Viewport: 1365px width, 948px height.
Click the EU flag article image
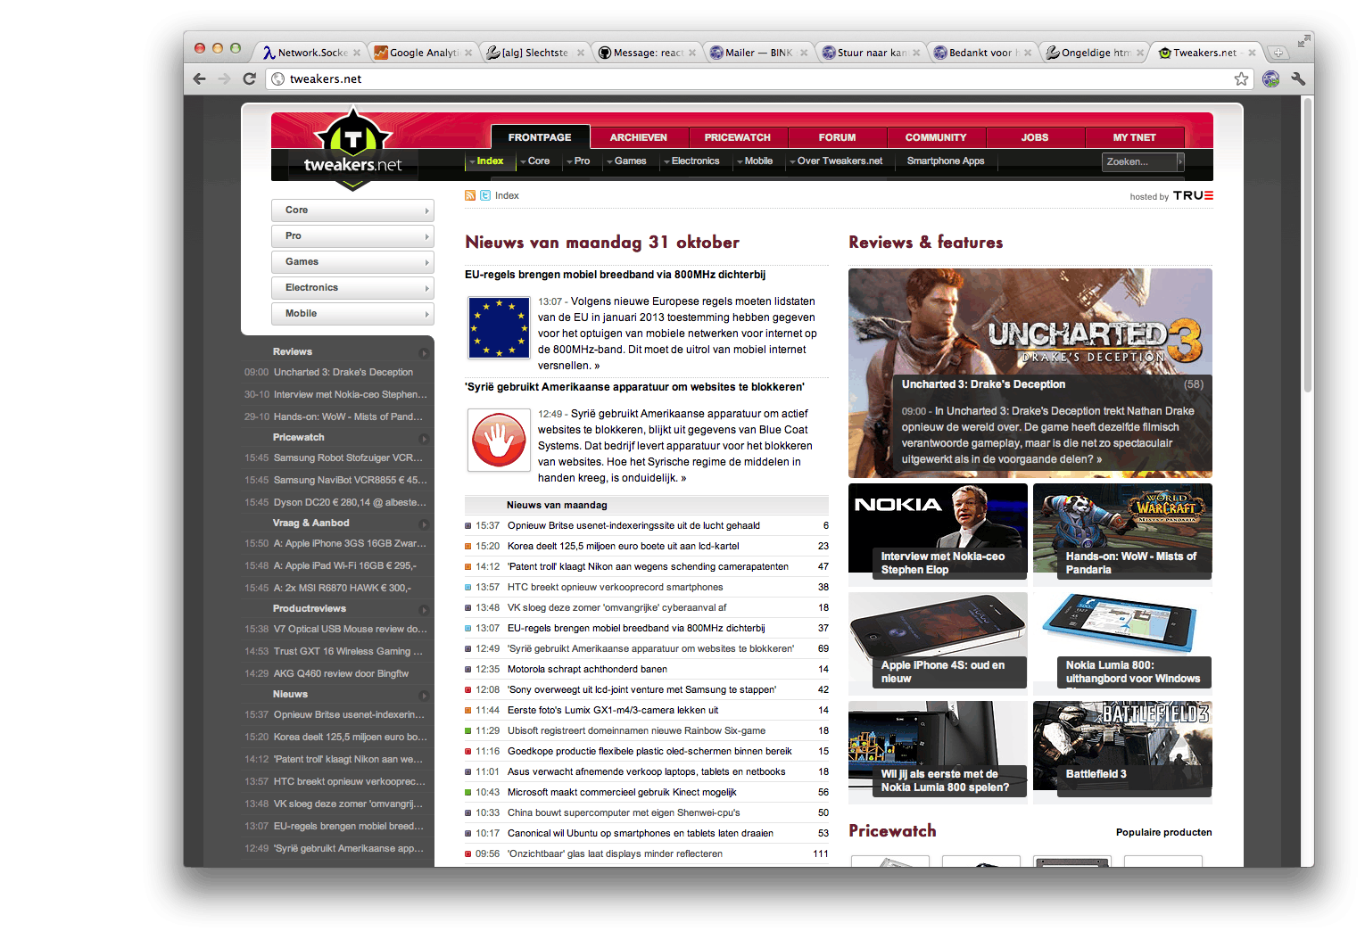tap(499, 328)
